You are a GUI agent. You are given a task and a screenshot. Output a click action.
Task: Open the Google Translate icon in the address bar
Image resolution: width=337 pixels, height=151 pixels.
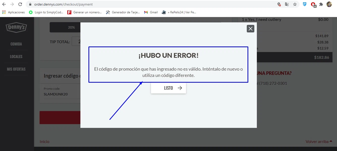pyautogui.click(x=287, y=4)
